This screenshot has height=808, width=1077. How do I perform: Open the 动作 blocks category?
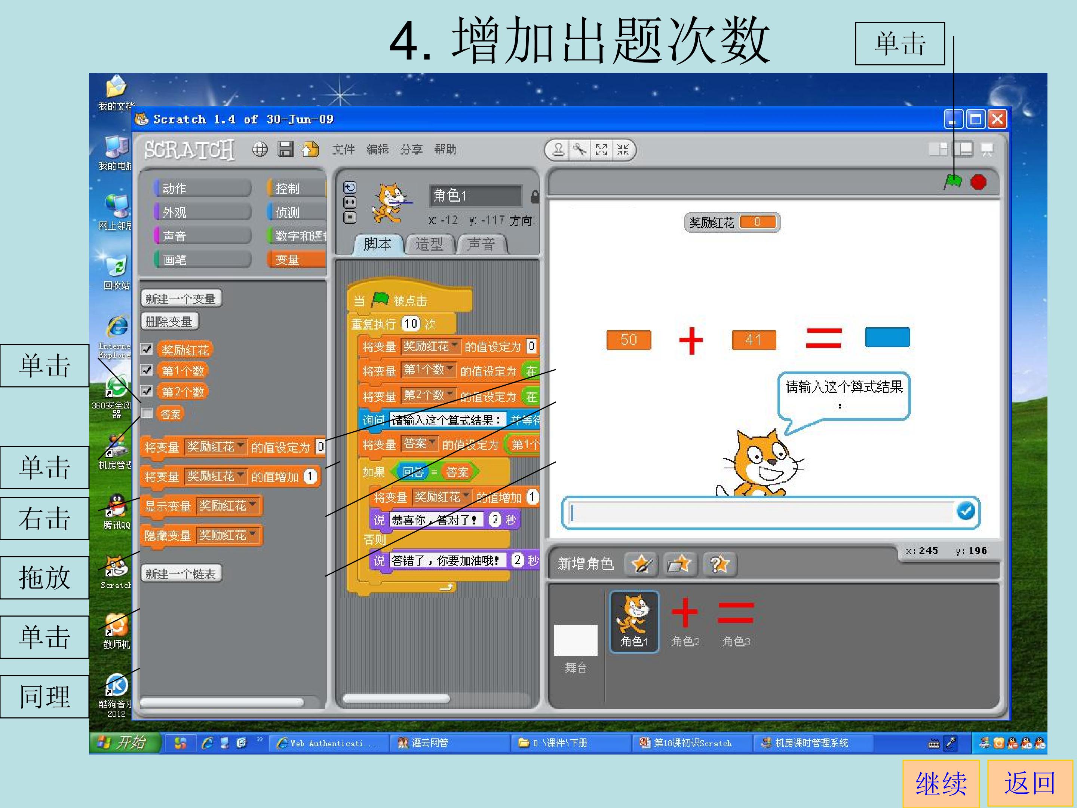(x=202, y=189)
